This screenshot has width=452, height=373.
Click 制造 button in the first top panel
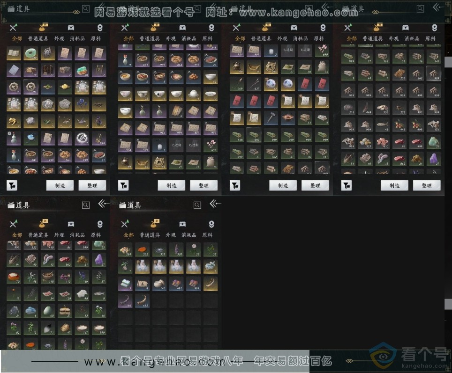[x=60, y=186]
